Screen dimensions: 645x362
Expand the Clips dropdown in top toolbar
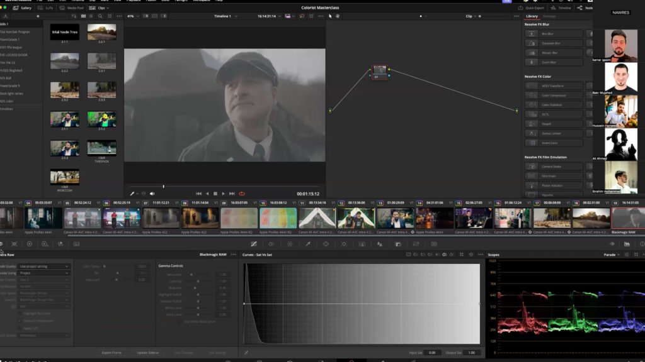pyautogui.click(x=99, y=8)
